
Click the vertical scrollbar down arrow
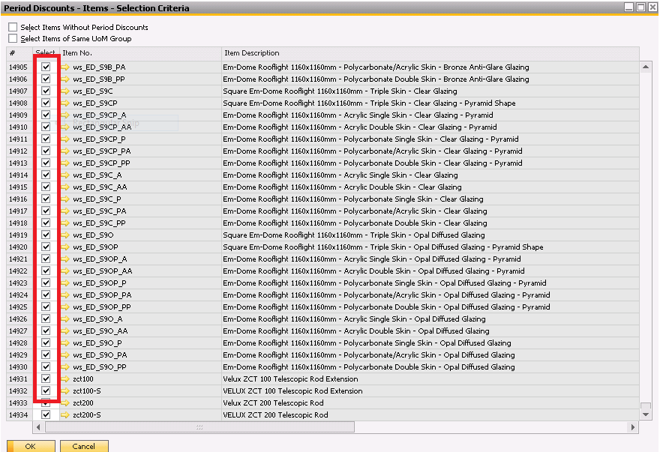pos(646,415)
